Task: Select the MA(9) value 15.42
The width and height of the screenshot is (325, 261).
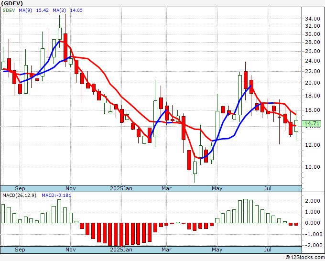Action: click(x=42, y=11)
